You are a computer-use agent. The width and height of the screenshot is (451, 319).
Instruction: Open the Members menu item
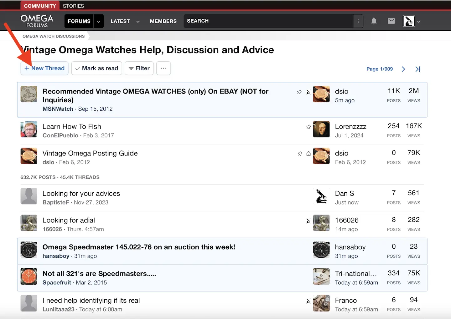click(163, 21)
